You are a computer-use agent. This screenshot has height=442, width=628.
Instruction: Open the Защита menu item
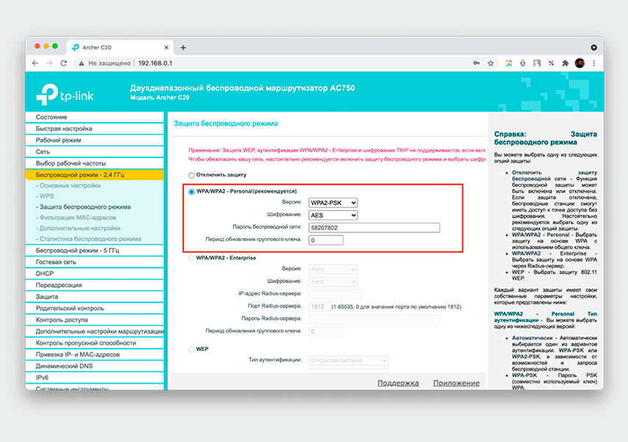(x=95, y=297)
